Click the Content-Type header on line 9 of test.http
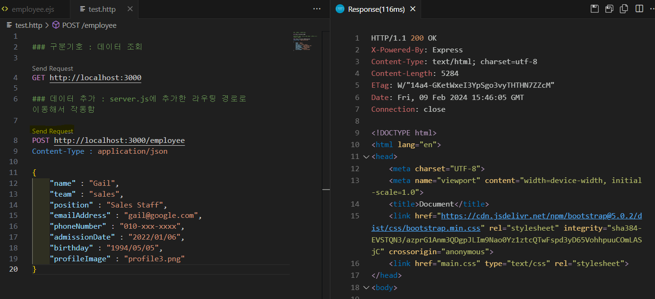The image size is (655, 299). (x=58, y=151)
